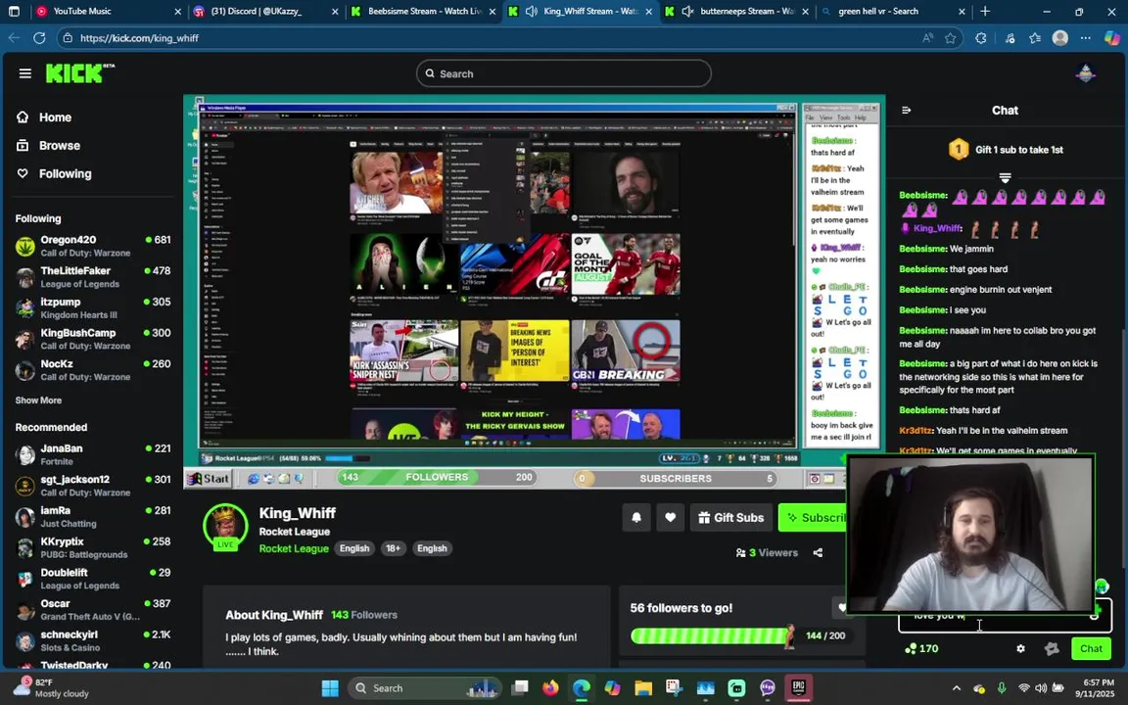Open JanaBan recommended channel
Screen dimensions: 1128x705
[93, 454]
